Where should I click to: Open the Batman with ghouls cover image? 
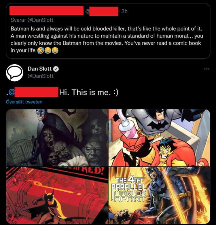click(x=57, y=138)
